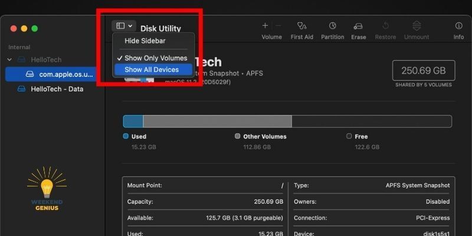This screenshot has height=236, width=472.
Task: Click the blue Used segment of storage bar
Action: tap(133, 122)
